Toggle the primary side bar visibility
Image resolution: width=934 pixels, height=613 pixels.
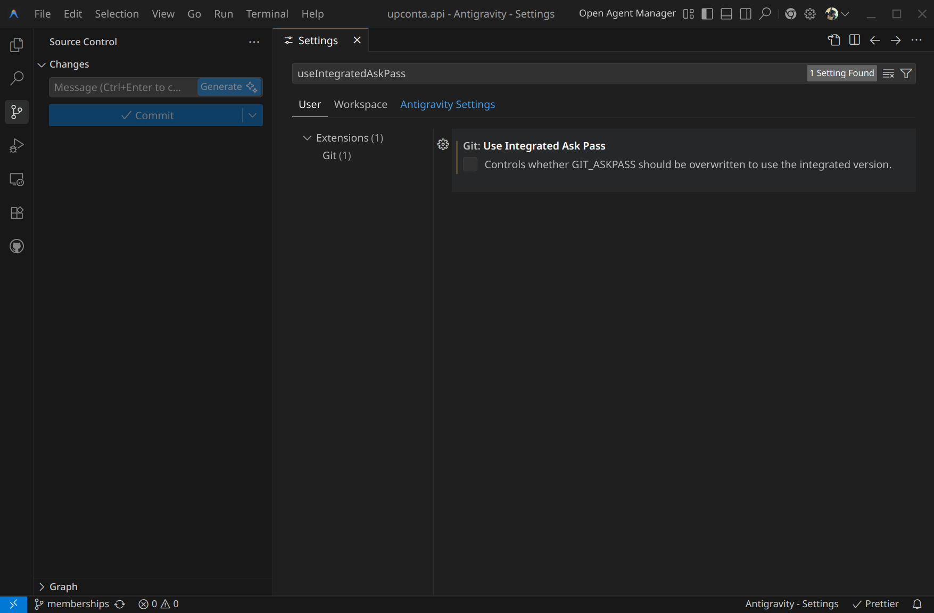(x=707, y=14)
